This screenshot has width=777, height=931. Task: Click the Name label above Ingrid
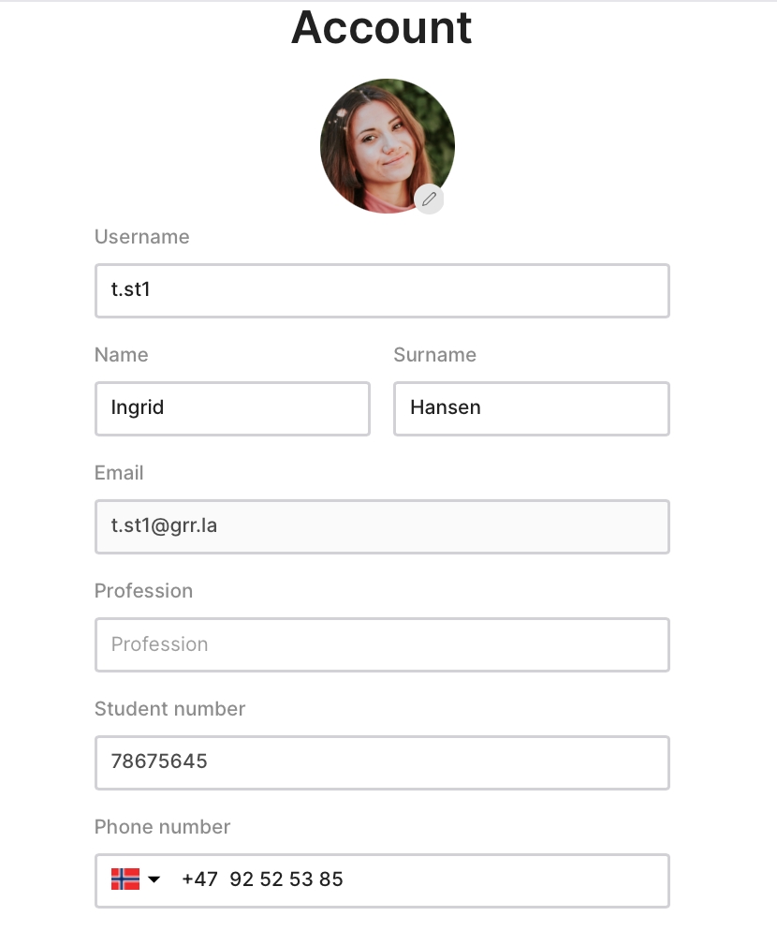click(x=121, y=354)
